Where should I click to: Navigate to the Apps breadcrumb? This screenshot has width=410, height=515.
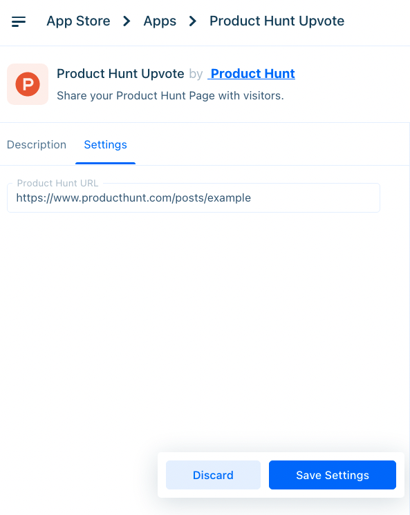click(160, 21)
